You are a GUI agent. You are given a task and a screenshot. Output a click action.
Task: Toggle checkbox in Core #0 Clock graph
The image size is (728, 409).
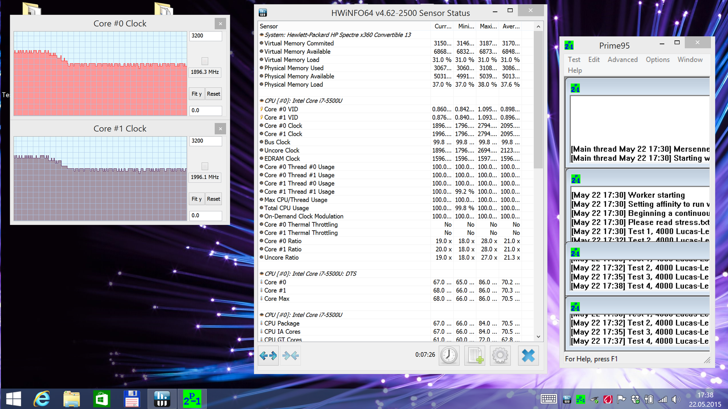tap(205, 61)
